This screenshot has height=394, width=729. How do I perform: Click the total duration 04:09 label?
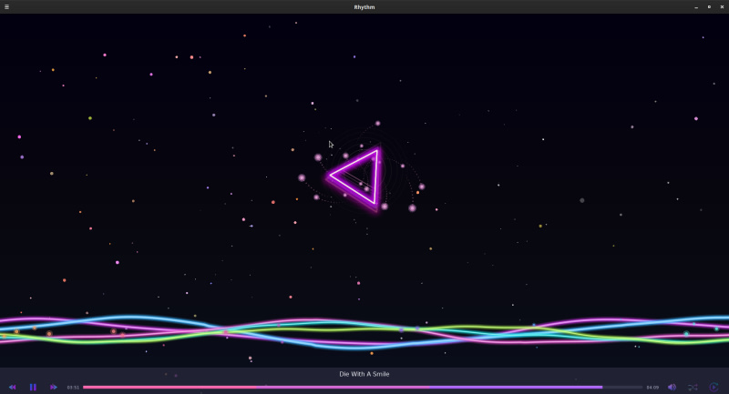652,387
